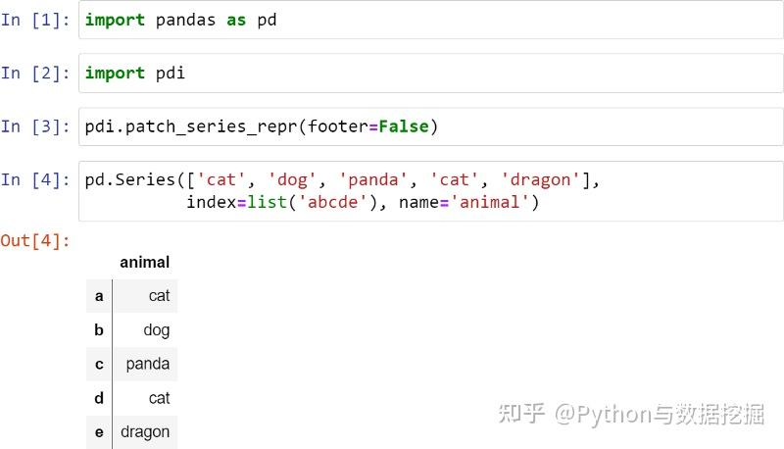Click the 'dragon' value cell

[145, 432]
